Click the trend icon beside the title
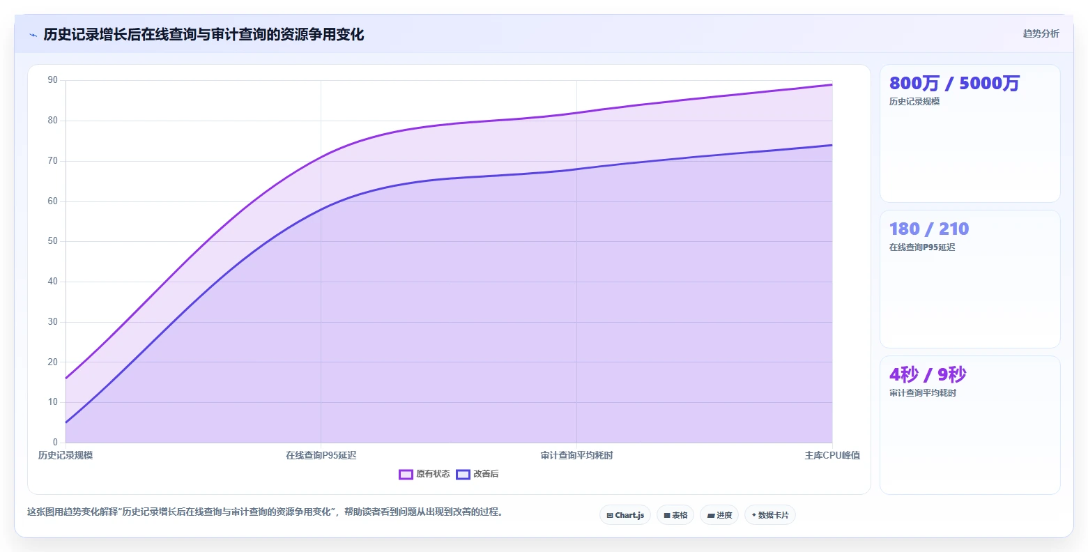 click(x=33, y=35)
